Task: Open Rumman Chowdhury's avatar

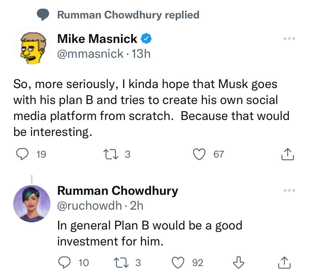Action: pyautogui.click(x=32, y=204)
